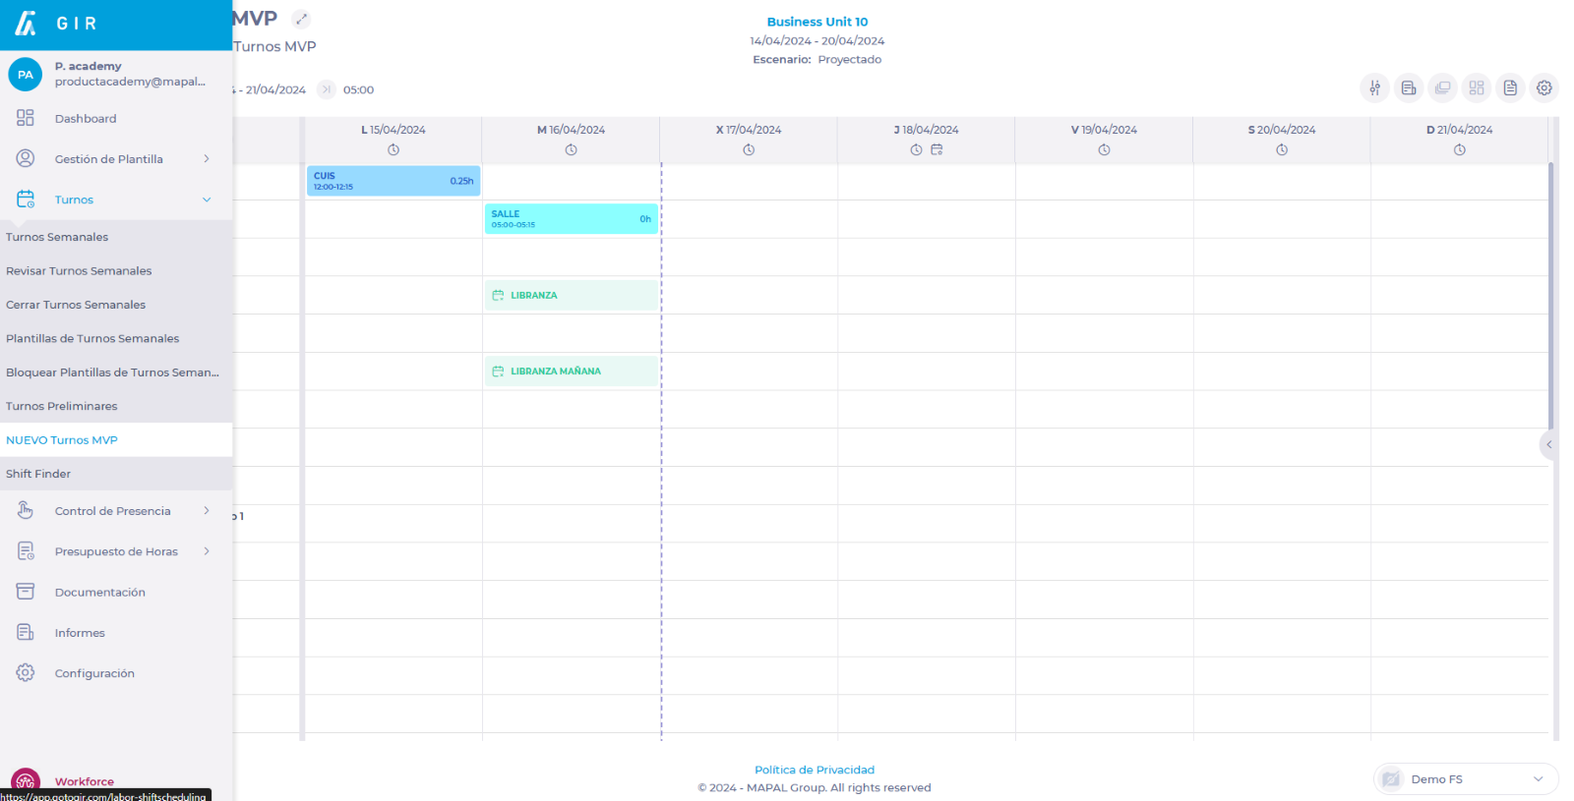
Task: Click the settings gear in top toolbar
Action: pos(1544,88)
